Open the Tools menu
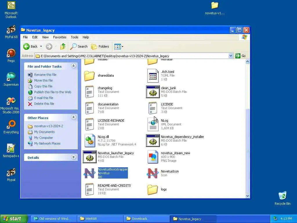Screen dimensions: 297x223 click(x=75, y=37)
